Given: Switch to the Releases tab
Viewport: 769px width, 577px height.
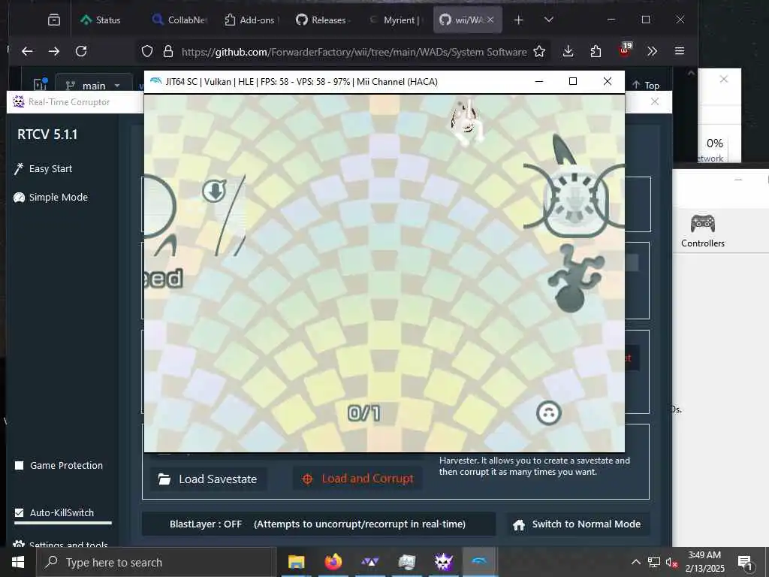Looking at the screenshot, I should 322,20.
